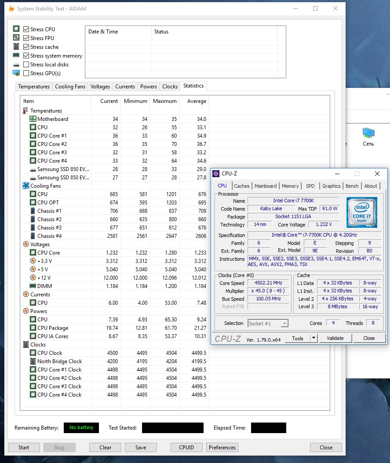Switch to the Temperatures tab
This screenshot has height=463, width=390.
coord(34,87)
